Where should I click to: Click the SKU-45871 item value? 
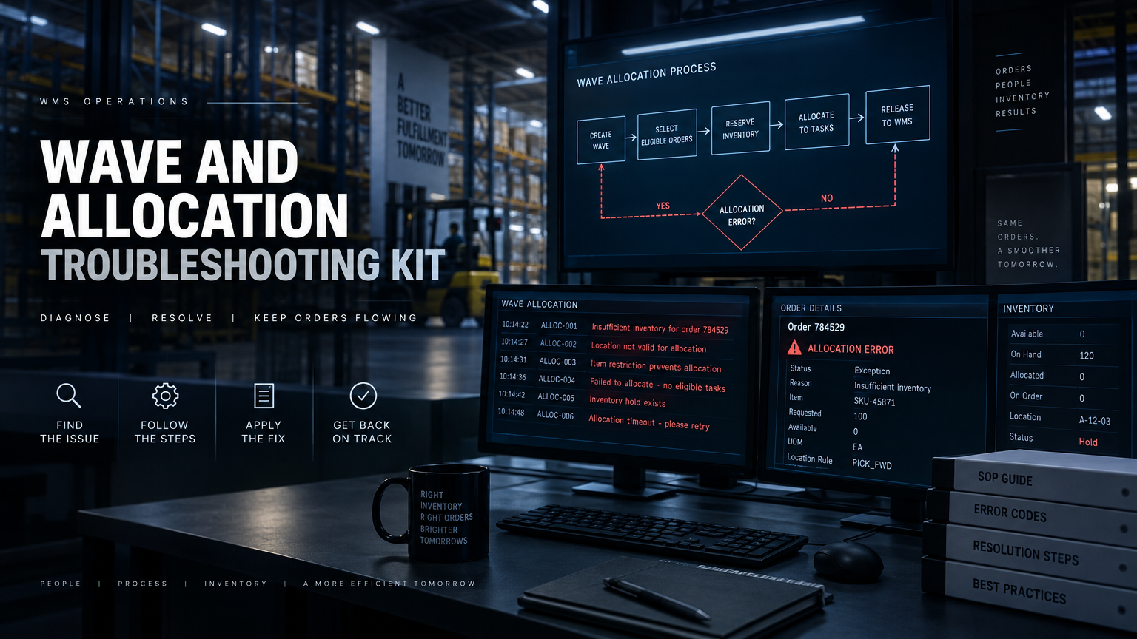[x=874, y=402]
